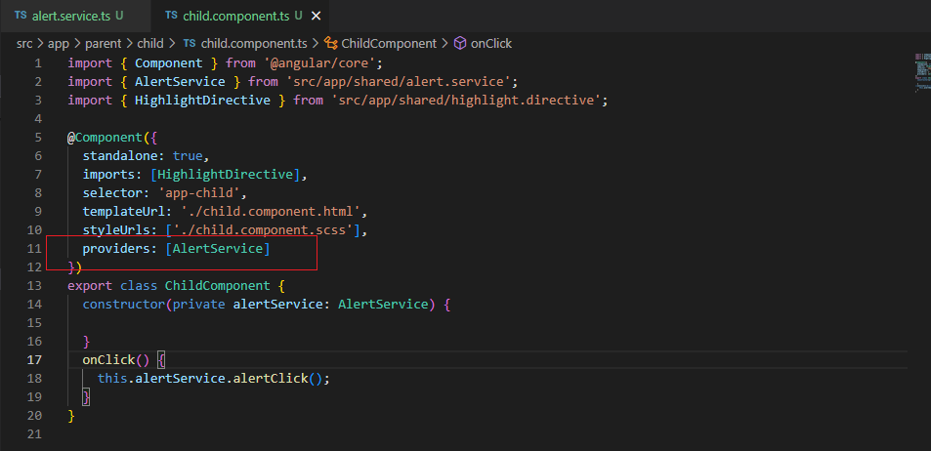Screen dimensions: 931x451
Task: Click line number 17 in the gutter
Action: click(x=36, y=359)
